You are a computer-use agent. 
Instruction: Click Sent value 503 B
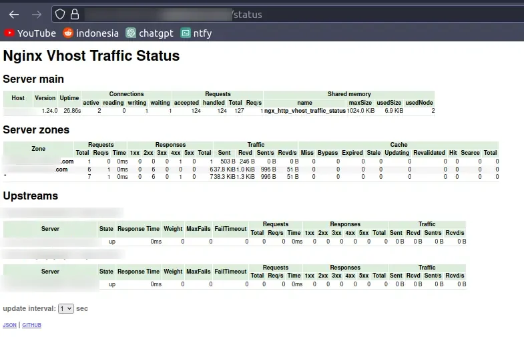tap(228, 161)
